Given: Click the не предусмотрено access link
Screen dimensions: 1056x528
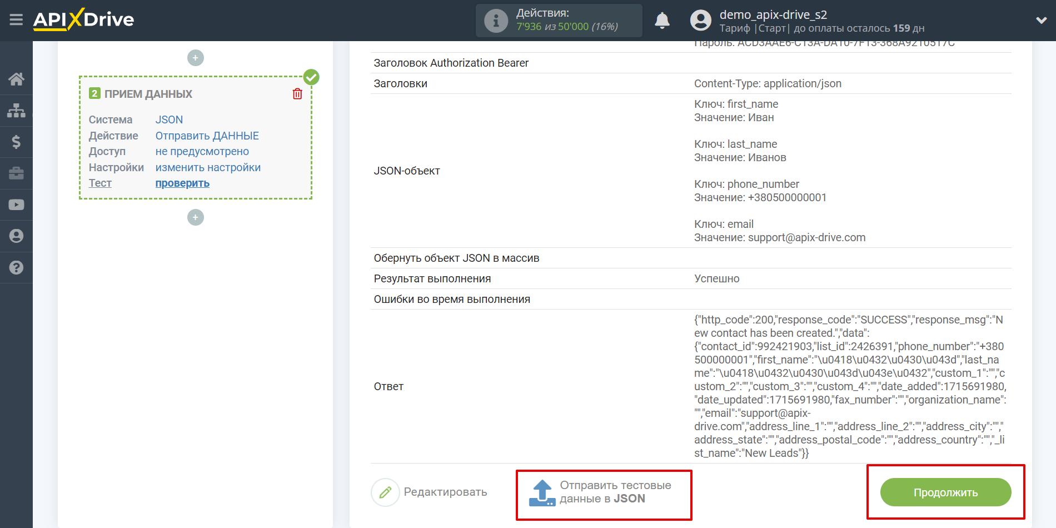Looking at the screenshot, I should click(202, 151).
